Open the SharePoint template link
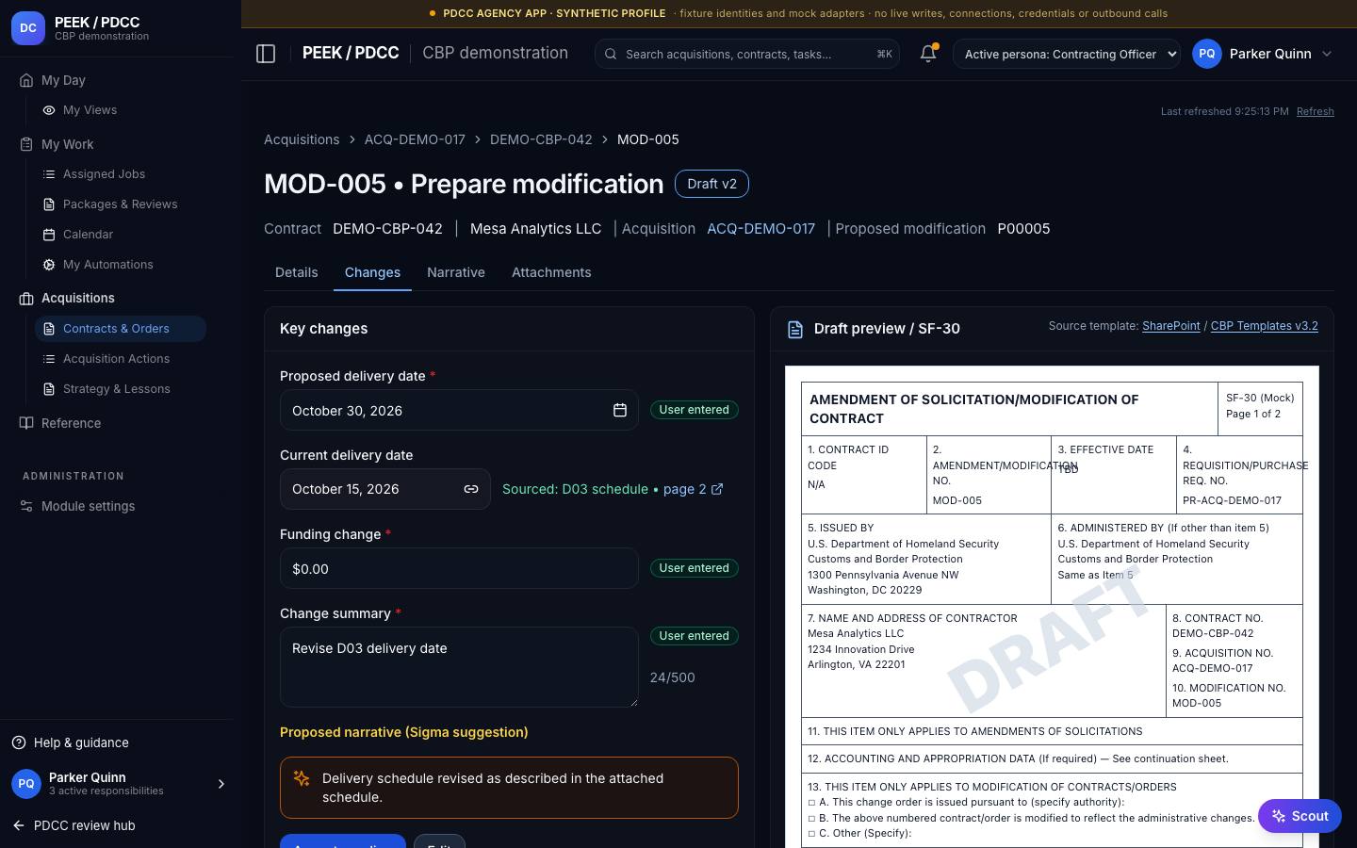Screen dimensions: 1357x848 (1170, 326)
